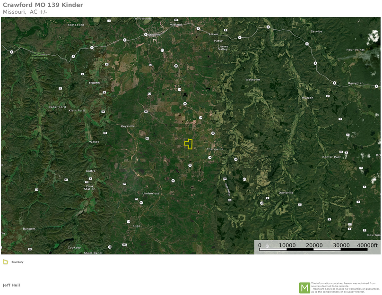This screenshot has width=382, height=295.
Task: Select the Four Points label
Action: click(356, 50)
